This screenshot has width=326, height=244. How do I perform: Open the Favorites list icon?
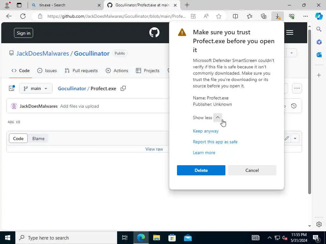[250, 16]
